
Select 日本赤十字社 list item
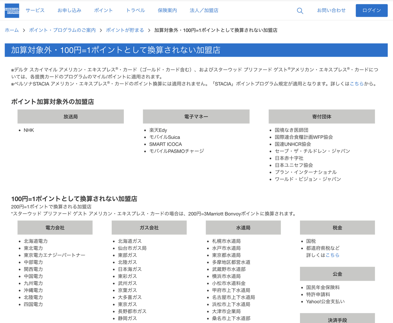289,158
